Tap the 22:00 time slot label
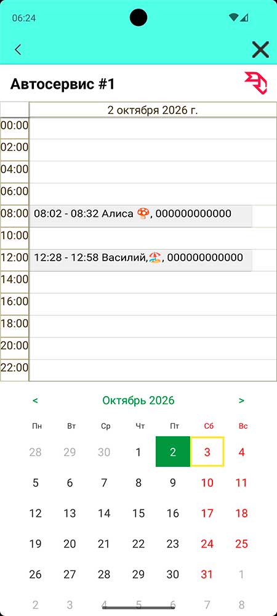 (15, 368)
